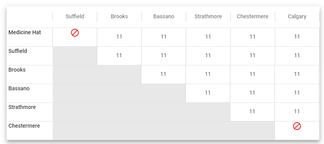Screen dimensions: 324x144
Task: Click the Chestermere column header
Action: point(253,16)
